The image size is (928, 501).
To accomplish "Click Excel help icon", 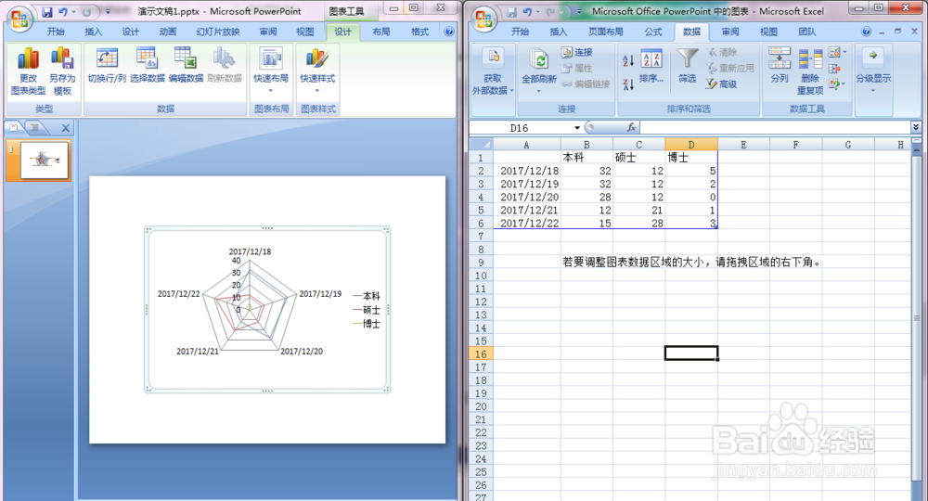I will point(867,32).
